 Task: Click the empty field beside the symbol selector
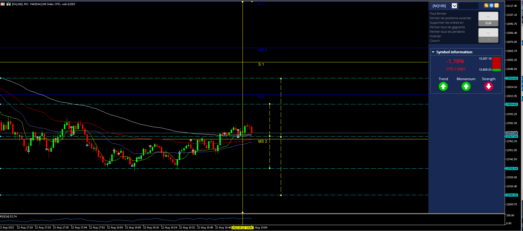[469, 6]
